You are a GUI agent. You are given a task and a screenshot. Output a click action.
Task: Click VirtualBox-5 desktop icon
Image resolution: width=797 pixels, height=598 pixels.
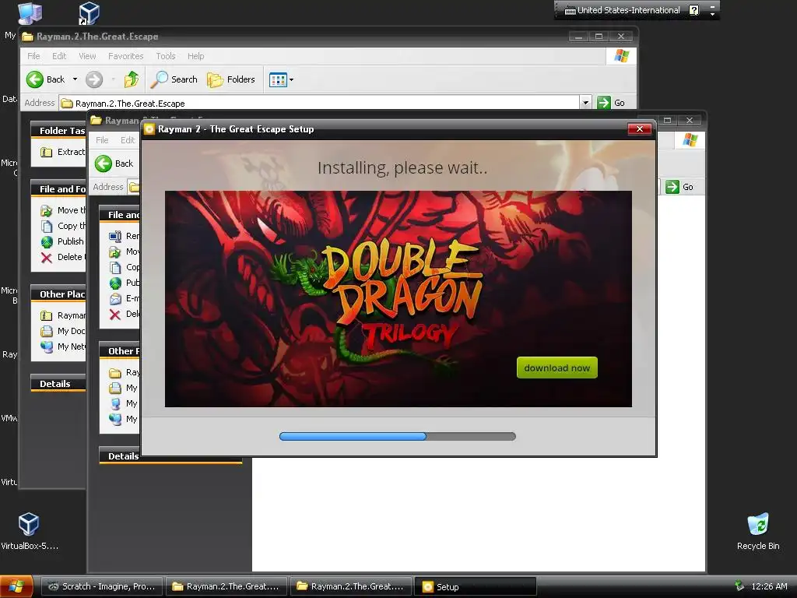pos(29,532)
